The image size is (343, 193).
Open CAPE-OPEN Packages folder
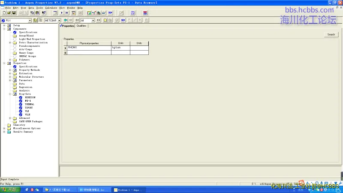(x=30, y=121)
